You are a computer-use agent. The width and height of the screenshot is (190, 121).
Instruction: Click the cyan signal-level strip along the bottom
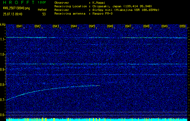pos(97,119)
